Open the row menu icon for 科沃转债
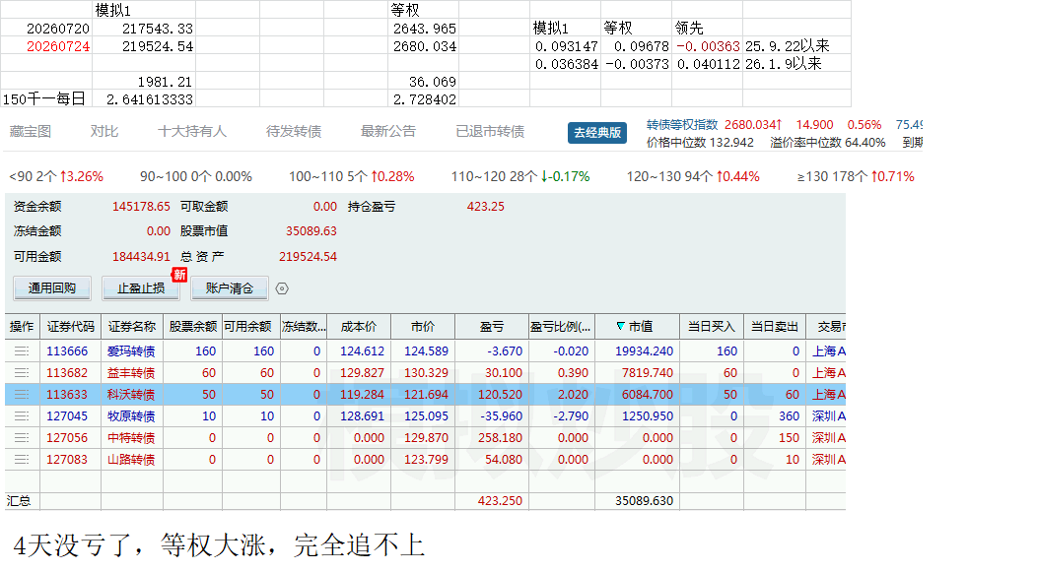The width and height of the screenshot is (1037, 573). click(x=22, y=395)
